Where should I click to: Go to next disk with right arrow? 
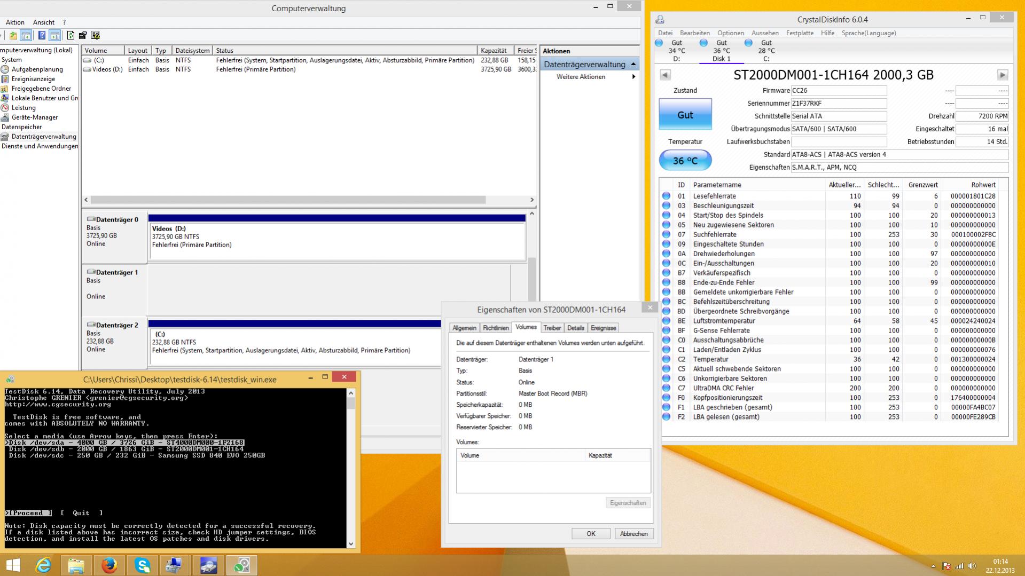click(x=1003, y=75)
